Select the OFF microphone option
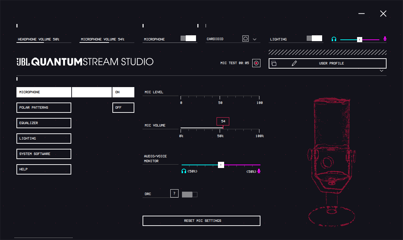 point(123,108)
